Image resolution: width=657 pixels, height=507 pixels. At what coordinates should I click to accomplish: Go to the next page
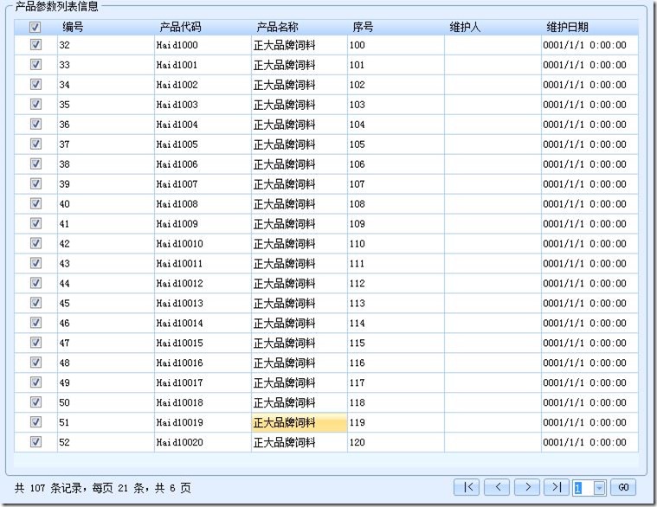click(527, 487)
